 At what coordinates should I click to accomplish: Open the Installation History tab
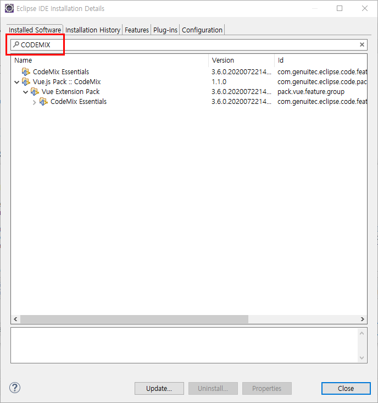click(93, 30)
